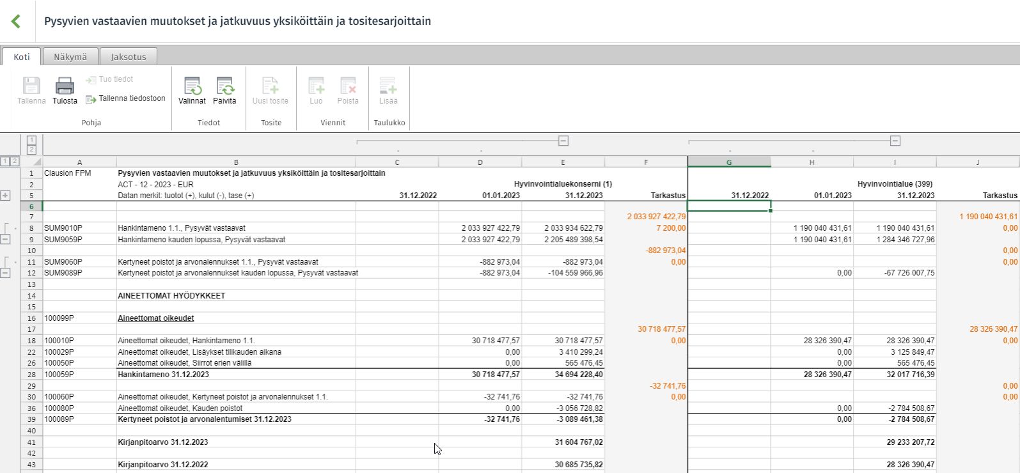Click the green back arrow icon
The height and width of the screenshot is (473, 1020).
pos(16,21)
